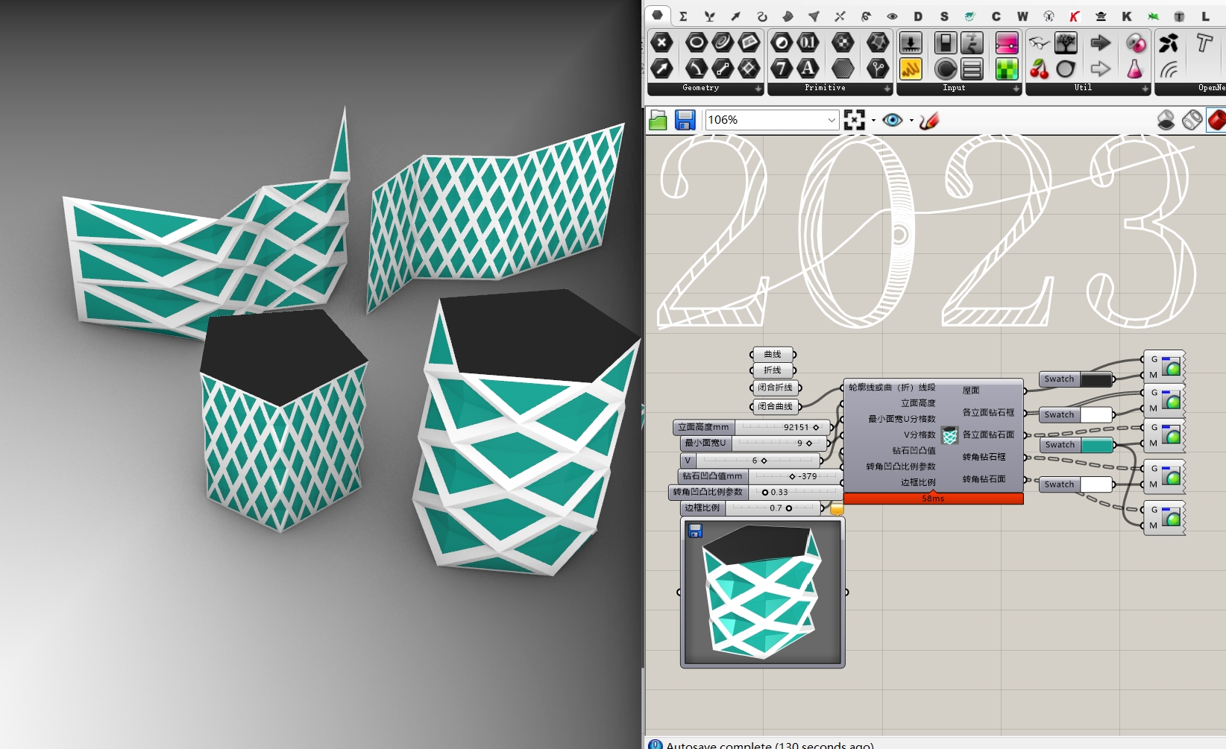Click the Autosave complete status message
This screenshot has height=749, width=1226.
point(770,745)
